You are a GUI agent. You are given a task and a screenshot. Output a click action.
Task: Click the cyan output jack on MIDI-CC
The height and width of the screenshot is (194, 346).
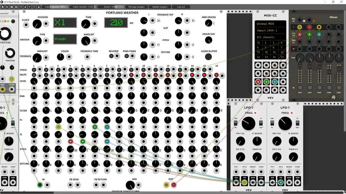(x=275, y=82)
